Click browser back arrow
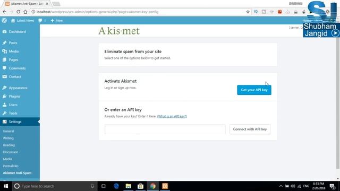 click(x=5, y=12)
